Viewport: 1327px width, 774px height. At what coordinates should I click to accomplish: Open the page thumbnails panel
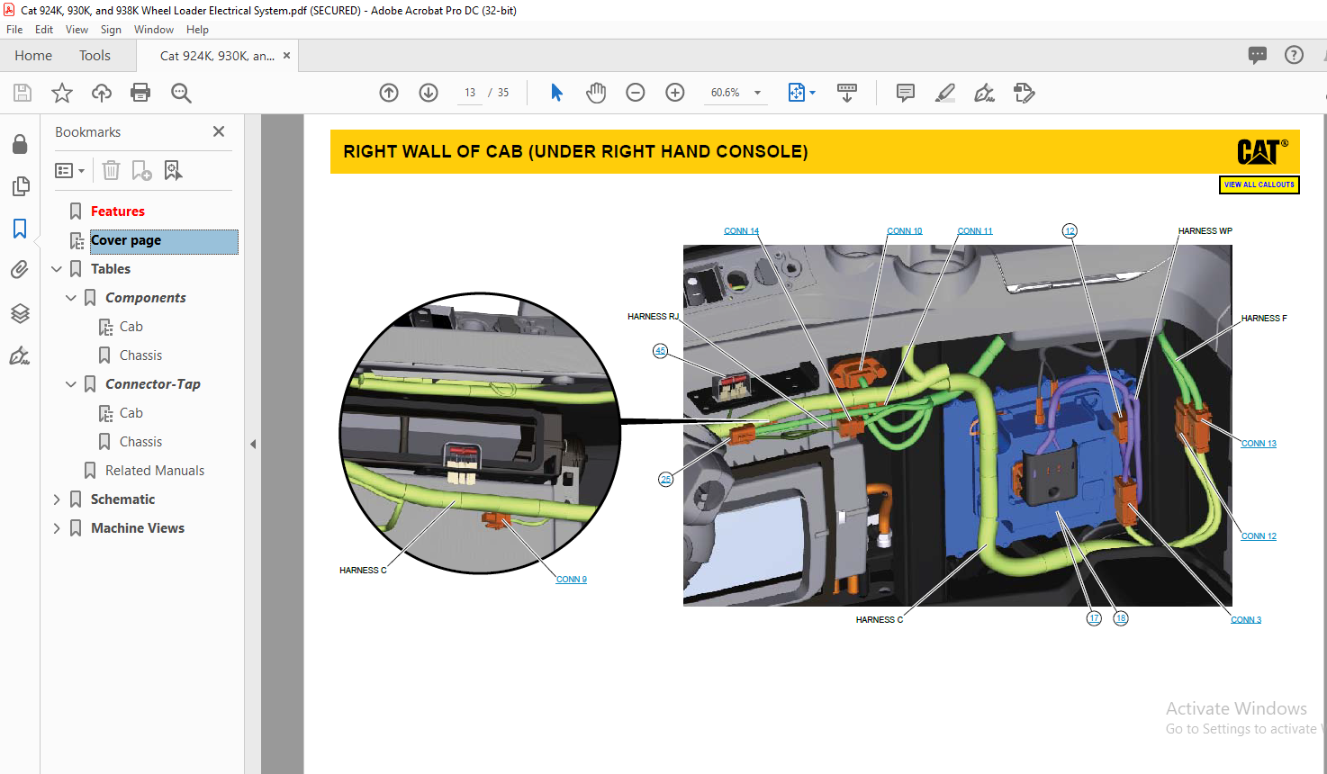pos(20,186)
